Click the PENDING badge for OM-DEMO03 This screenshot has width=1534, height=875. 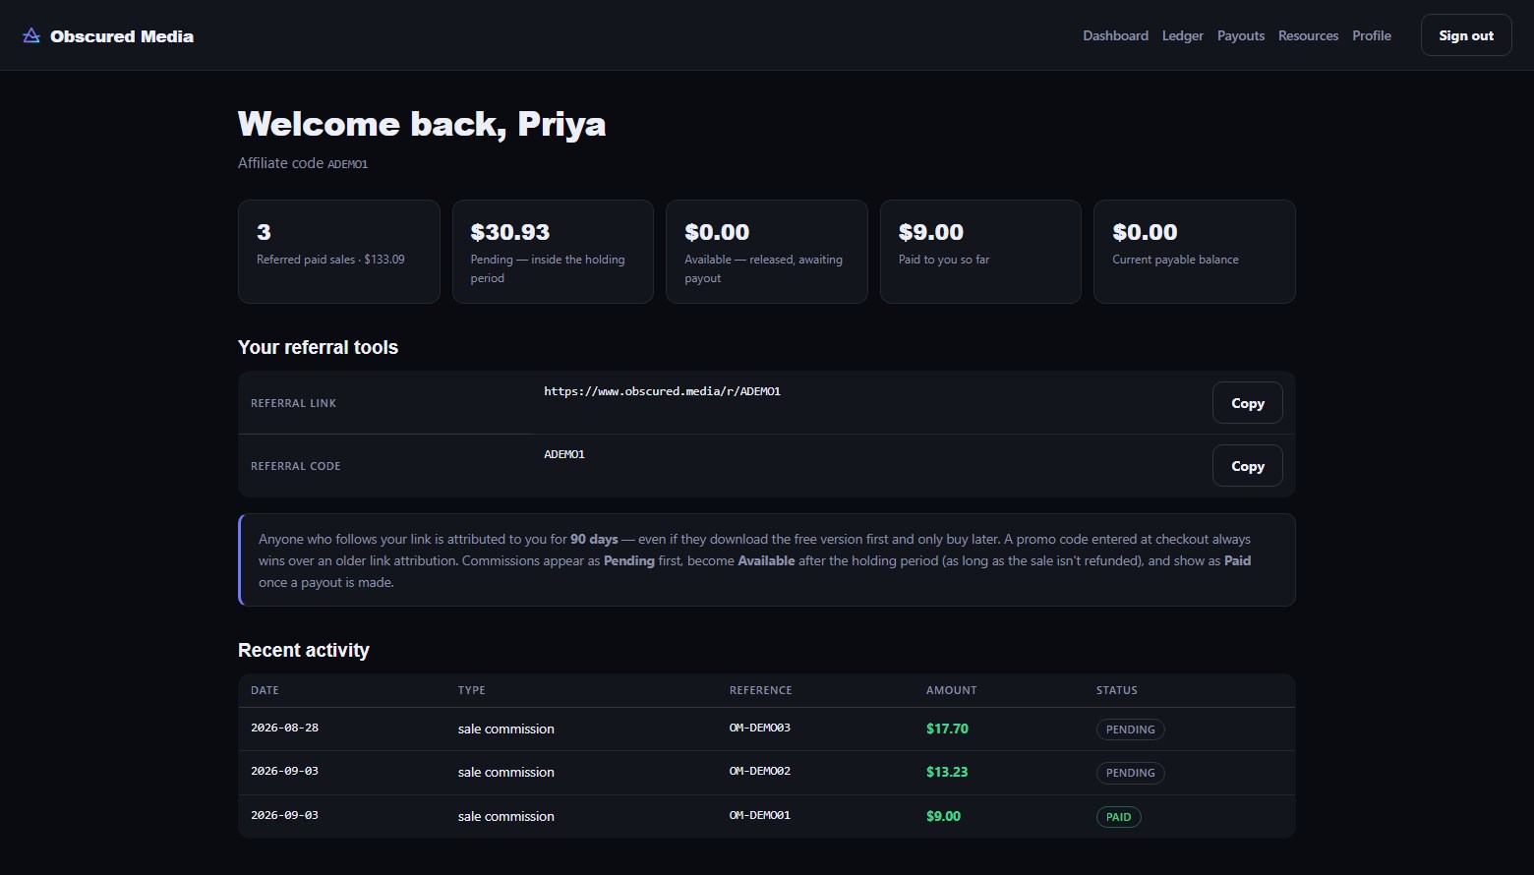(1130, 729)
